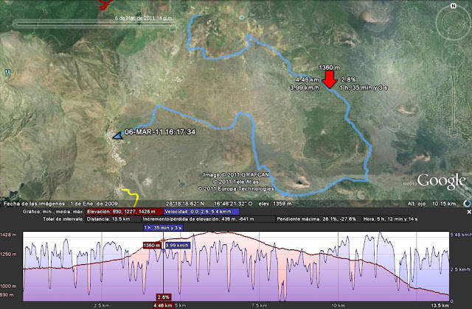Click the look-around joystick ring

[x=454, y=22]
